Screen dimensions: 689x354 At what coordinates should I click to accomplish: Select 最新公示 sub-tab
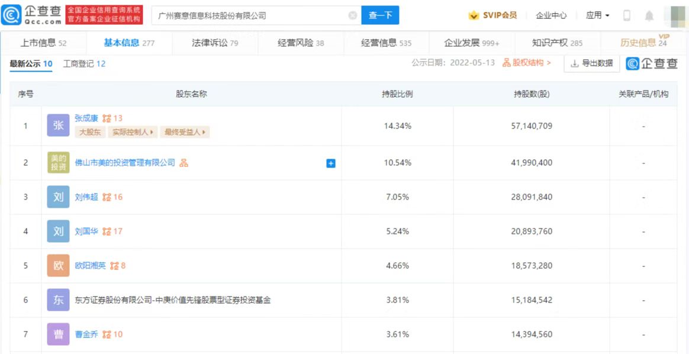coord(31,64)
